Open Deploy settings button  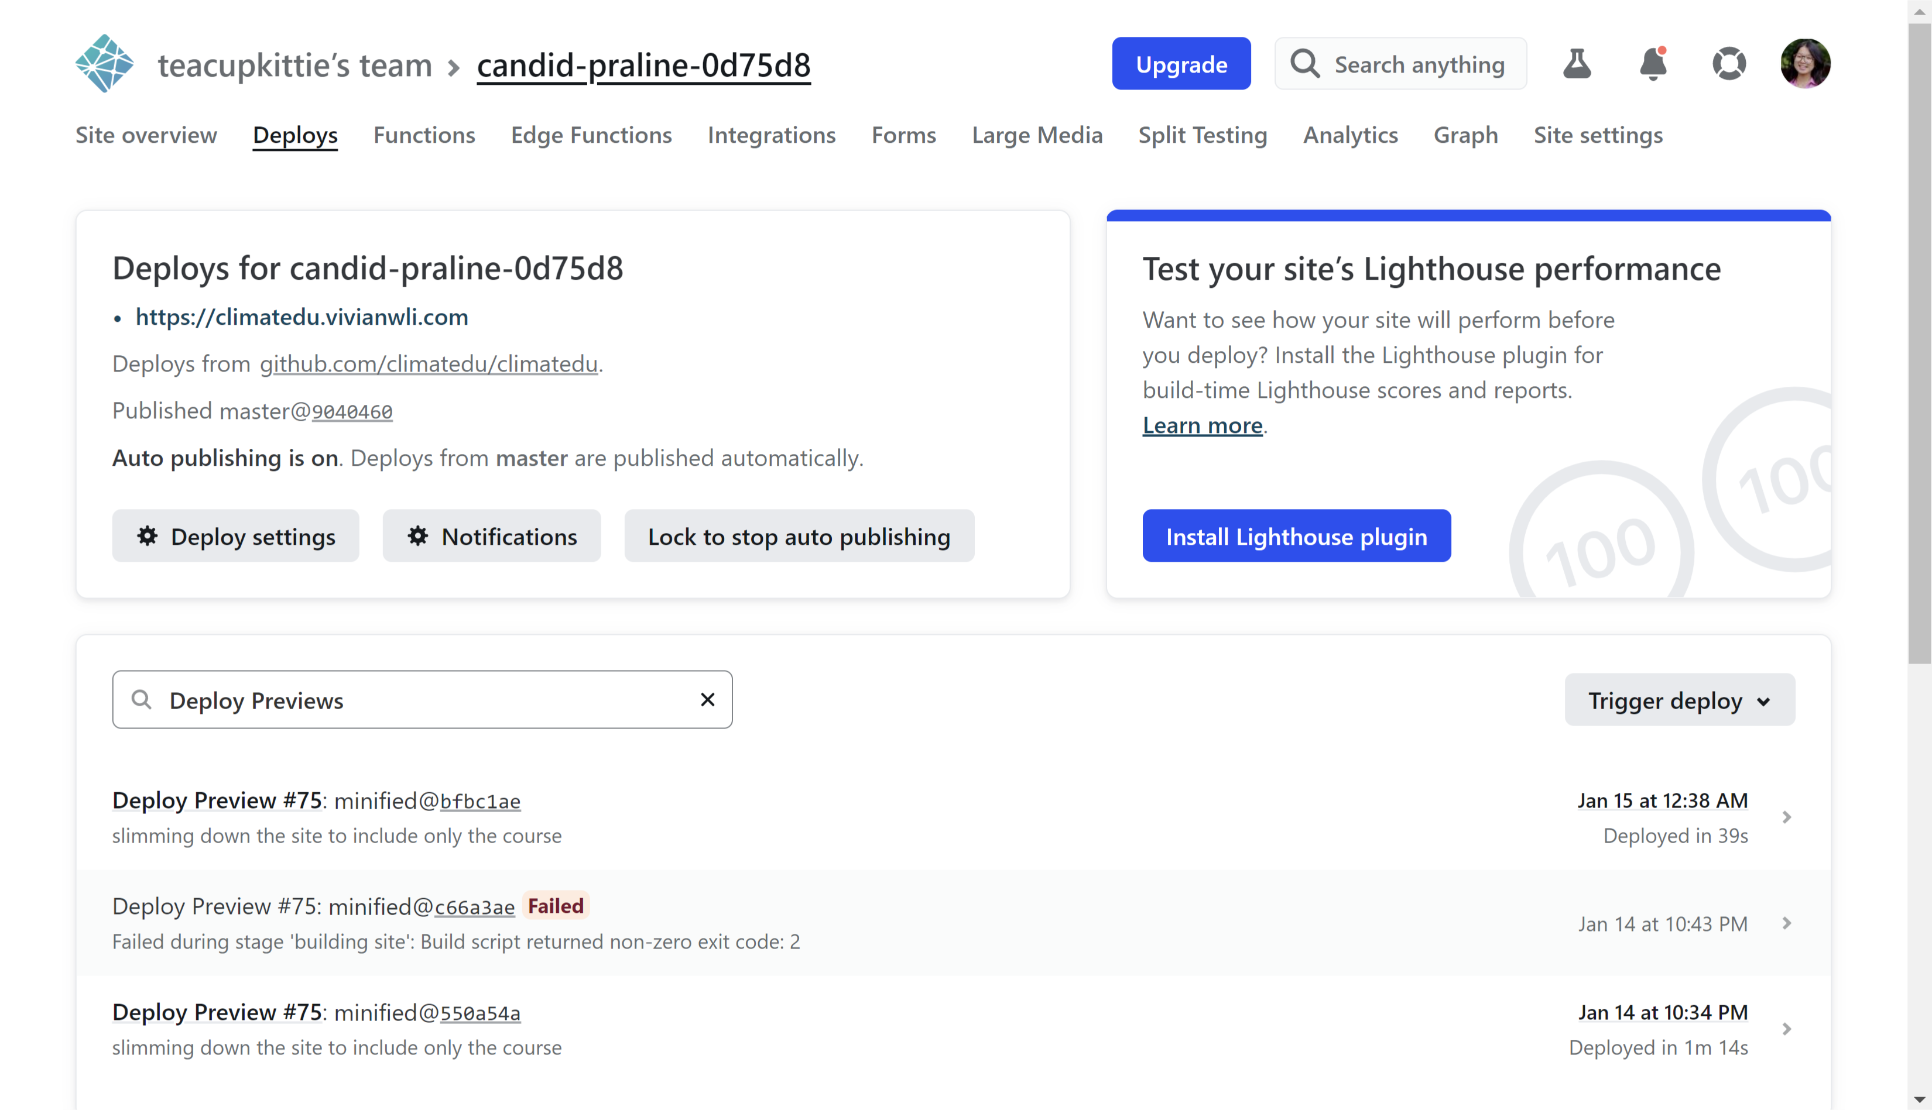click(236, 536)
